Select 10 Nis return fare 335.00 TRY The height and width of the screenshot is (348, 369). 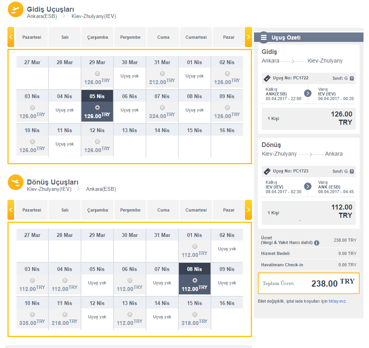click(32, 314)
